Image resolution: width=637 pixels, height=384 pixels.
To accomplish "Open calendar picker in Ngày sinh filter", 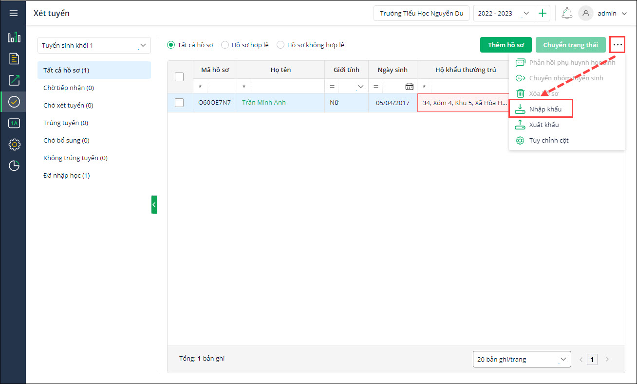I will coord(410,86).
